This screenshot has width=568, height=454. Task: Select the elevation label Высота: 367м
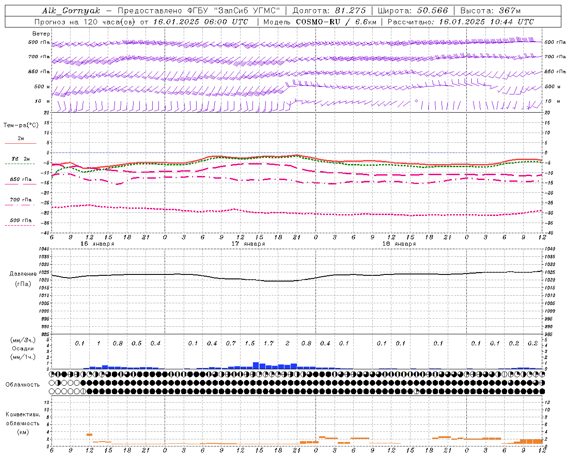(490, 11)
